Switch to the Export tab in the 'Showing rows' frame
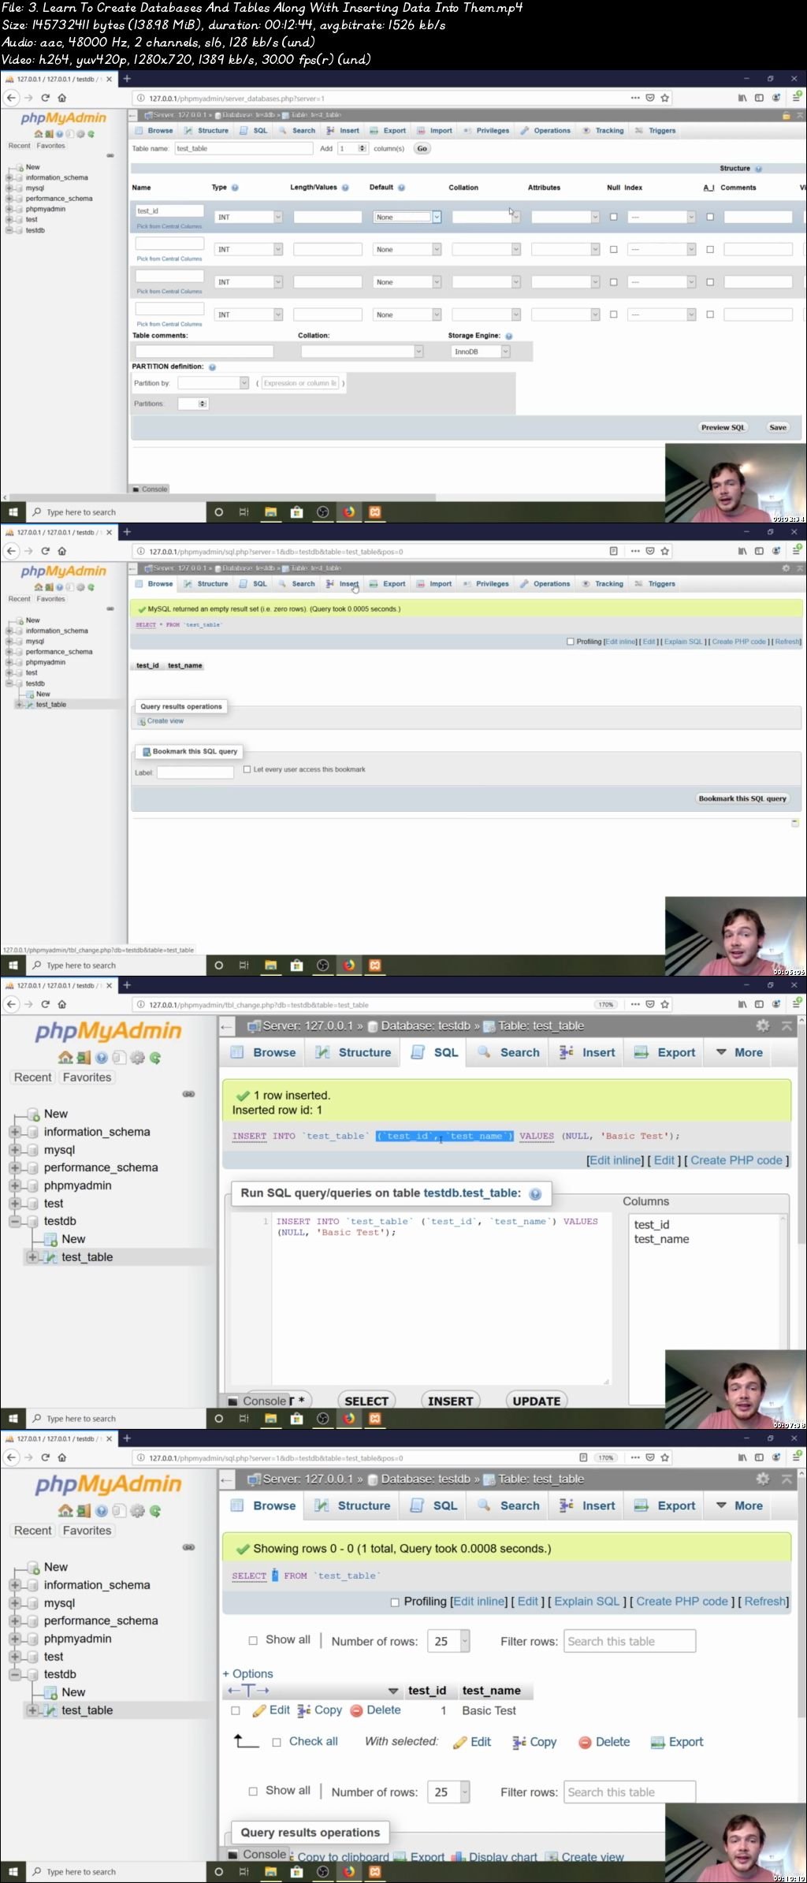 [x=665, y=1505]
